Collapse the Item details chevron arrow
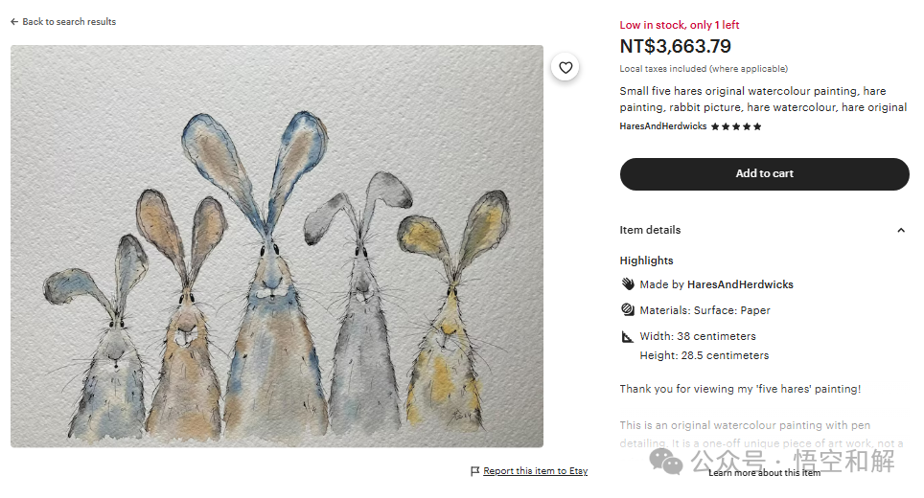924x498 pixels. [900, 231]
